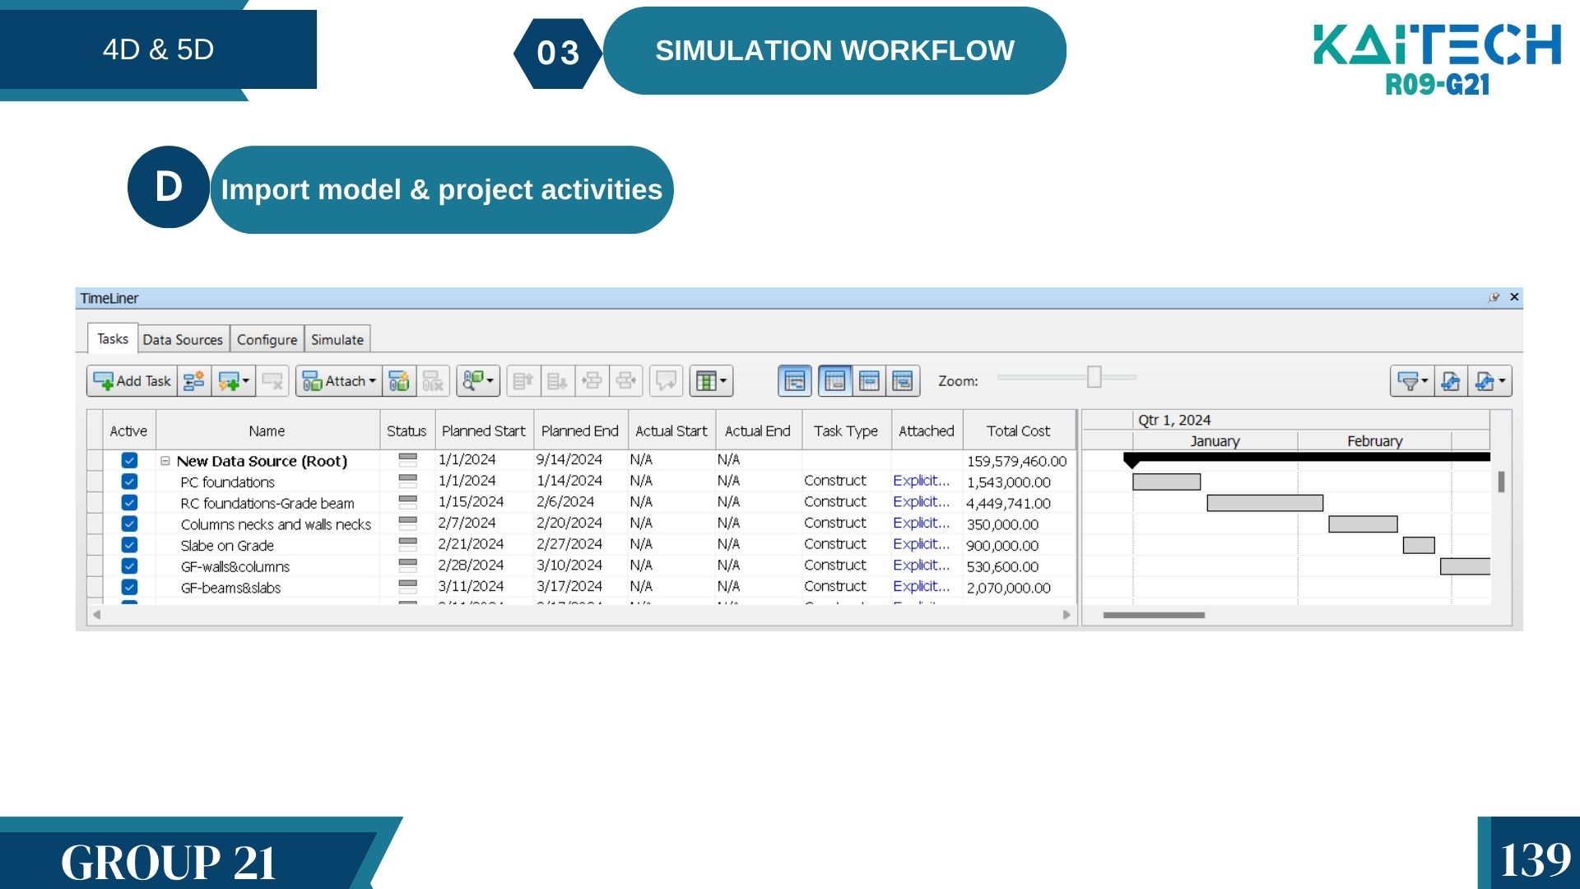Switch to the Data Sources tab
1580x889 pixels.
(x=183, y=339)
